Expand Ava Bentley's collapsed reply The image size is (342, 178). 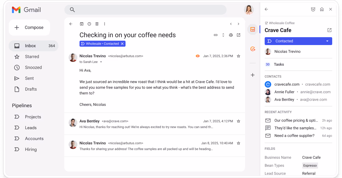point(155,124)
